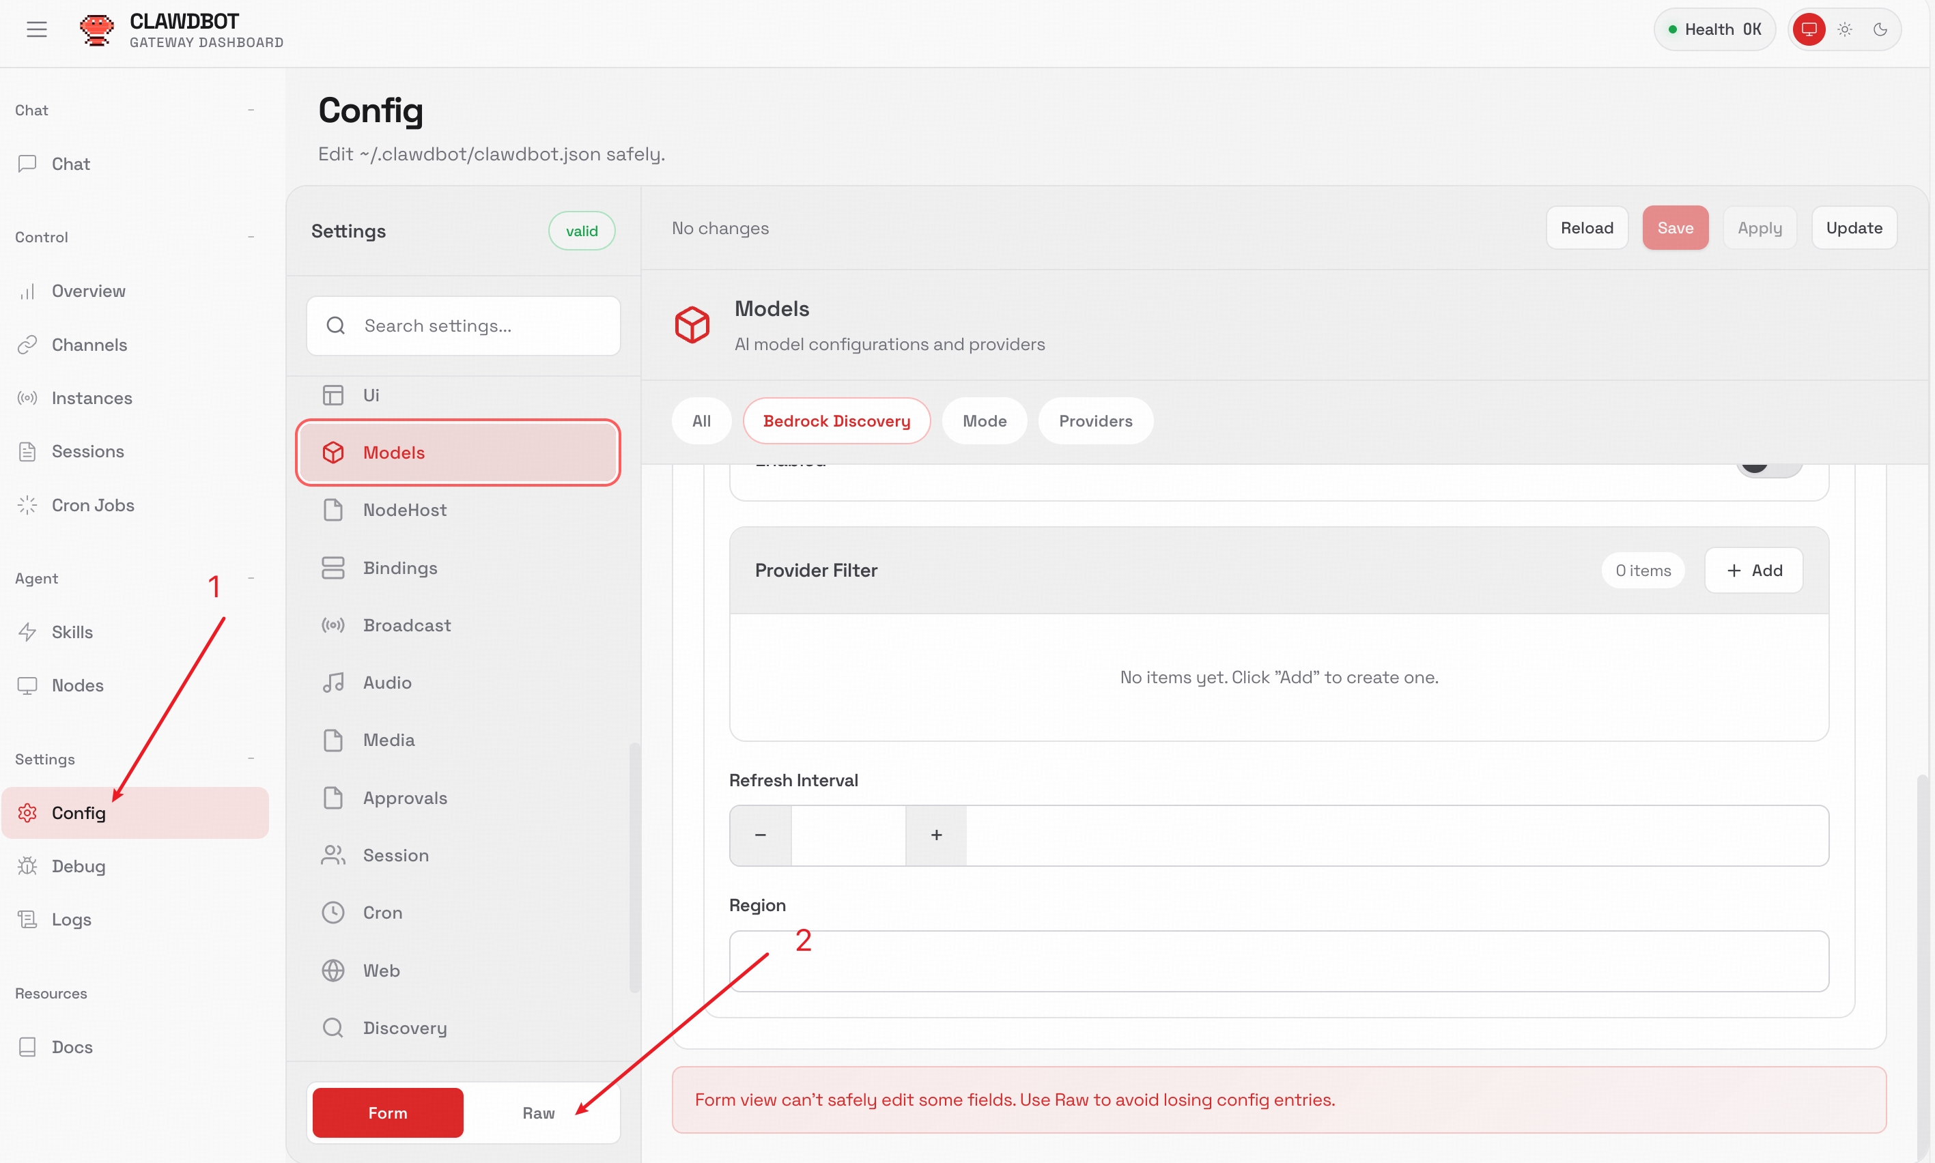
Task: Add a Provider Filter item
Action: pos(1753,571)
